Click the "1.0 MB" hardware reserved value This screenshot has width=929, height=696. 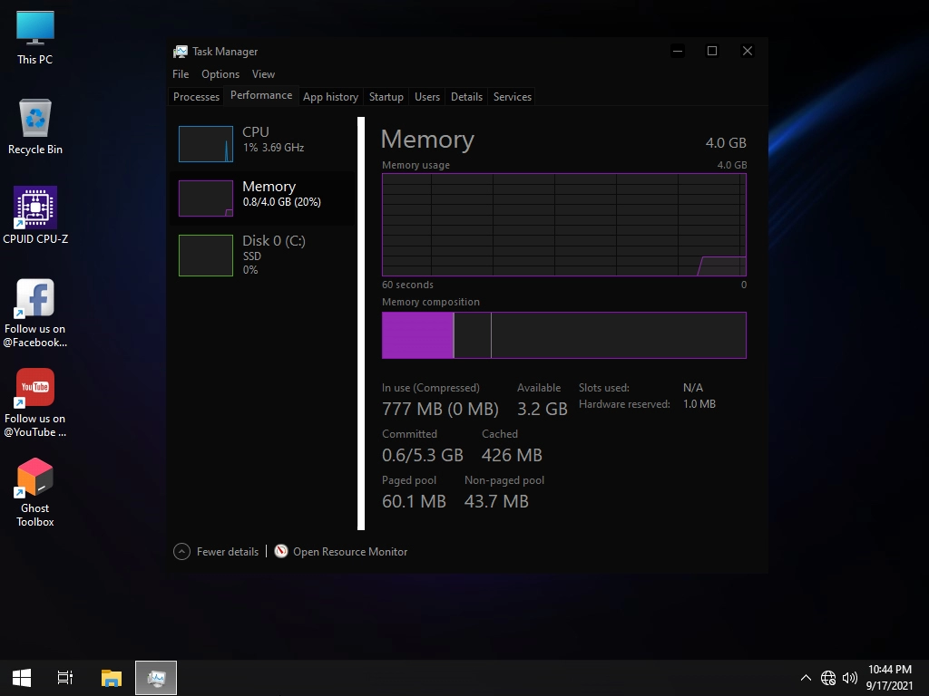click(x=699, y=404)
